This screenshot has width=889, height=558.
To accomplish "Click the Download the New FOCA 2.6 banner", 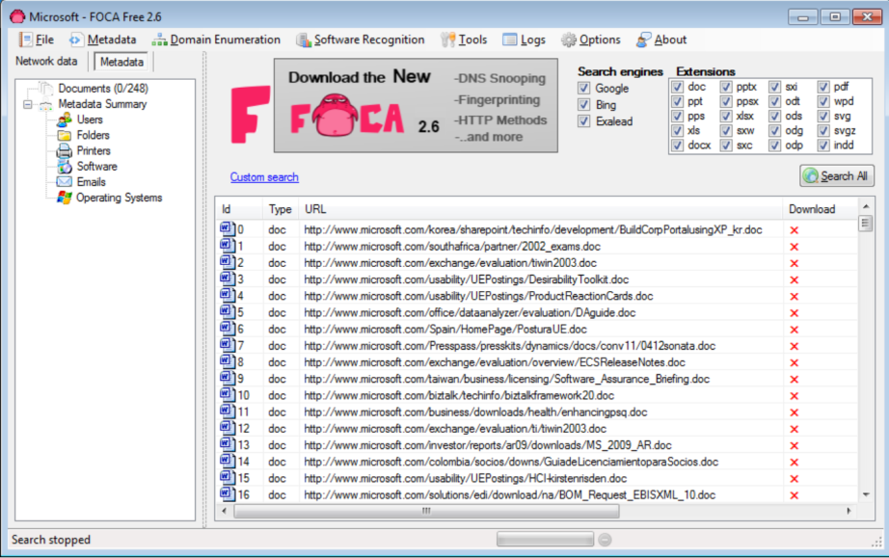I will pyautogui.click(x=416, y=105).
